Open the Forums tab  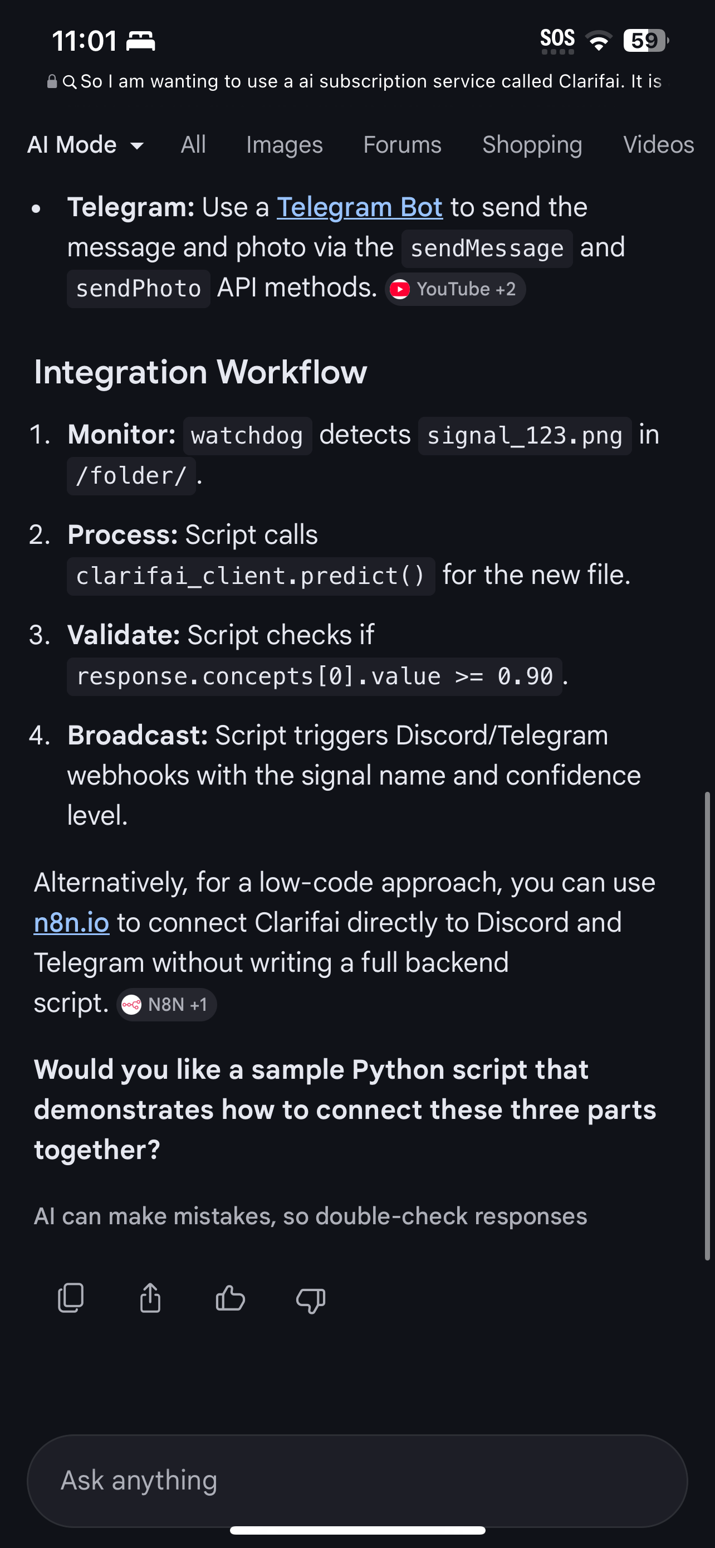point(402,145)
